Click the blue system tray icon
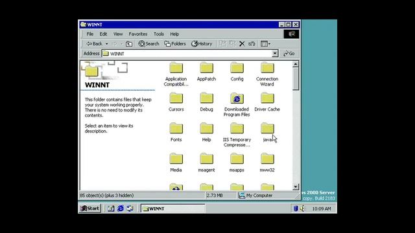Image resolution: width=415 pixels, height=233 pixels. click(x=296, y=208)
